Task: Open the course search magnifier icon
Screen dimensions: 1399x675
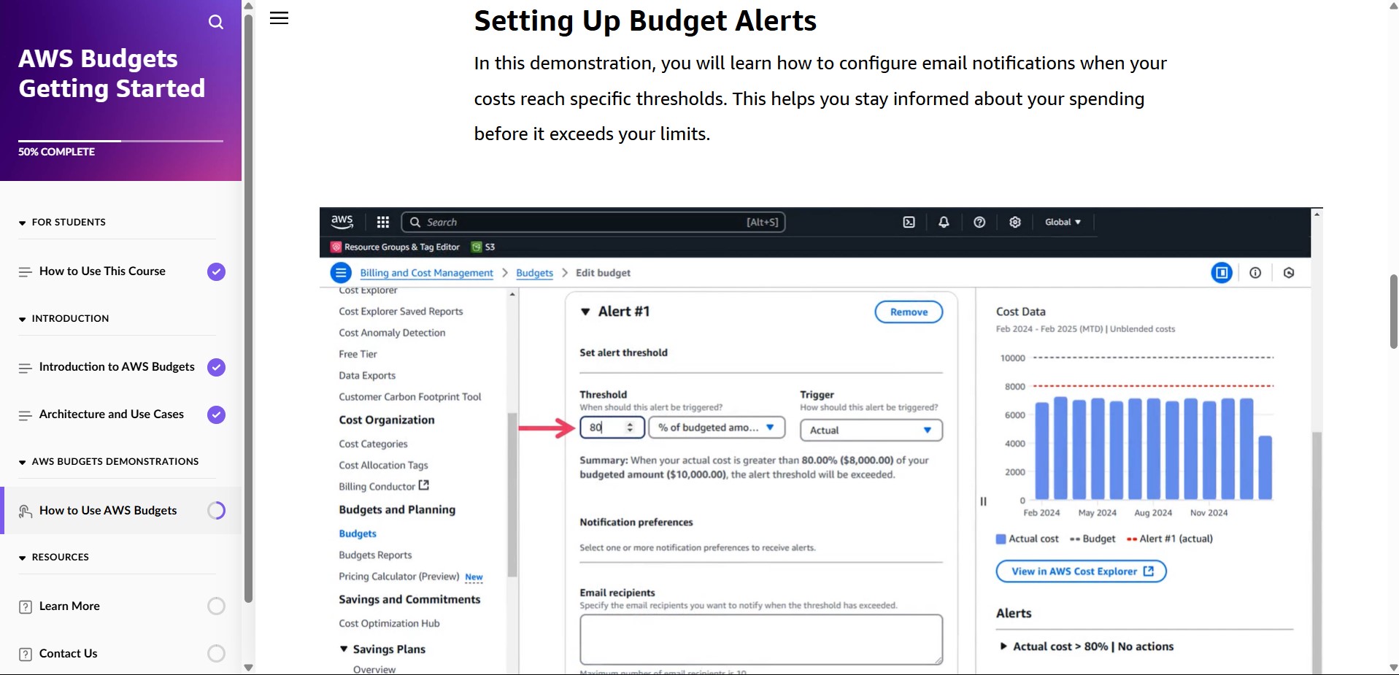Action: pos(216,22)
